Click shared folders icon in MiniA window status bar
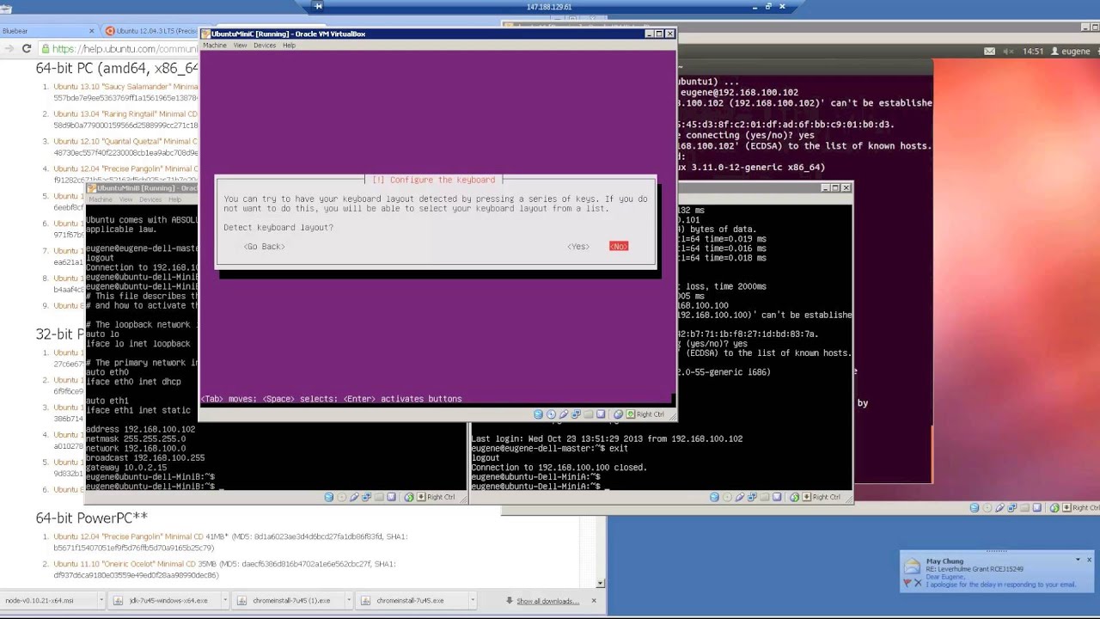1100x619 pixels. (x=764, y=497)
